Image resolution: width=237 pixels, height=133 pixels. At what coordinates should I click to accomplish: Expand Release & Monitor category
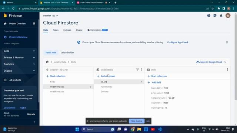coord(19,58)
